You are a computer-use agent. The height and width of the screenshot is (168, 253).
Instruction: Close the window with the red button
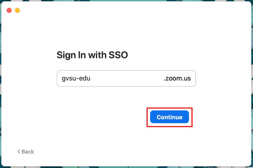pyautogui.click(x=9, y=10)
